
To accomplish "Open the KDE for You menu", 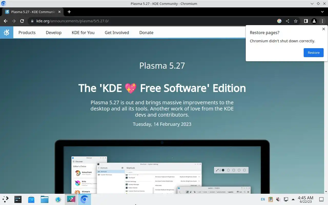I will coord(83,33).
